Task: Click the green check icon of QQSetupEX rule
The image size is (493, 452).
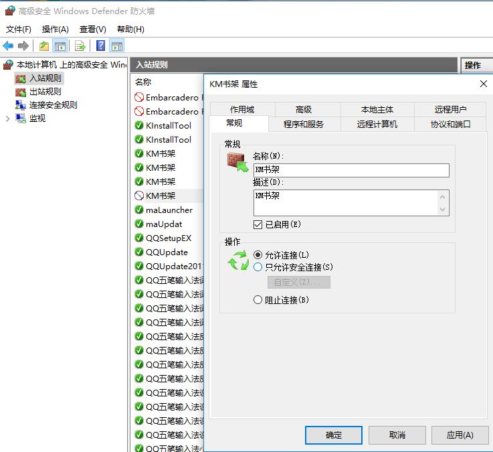Action: click(x=139, y=238)
